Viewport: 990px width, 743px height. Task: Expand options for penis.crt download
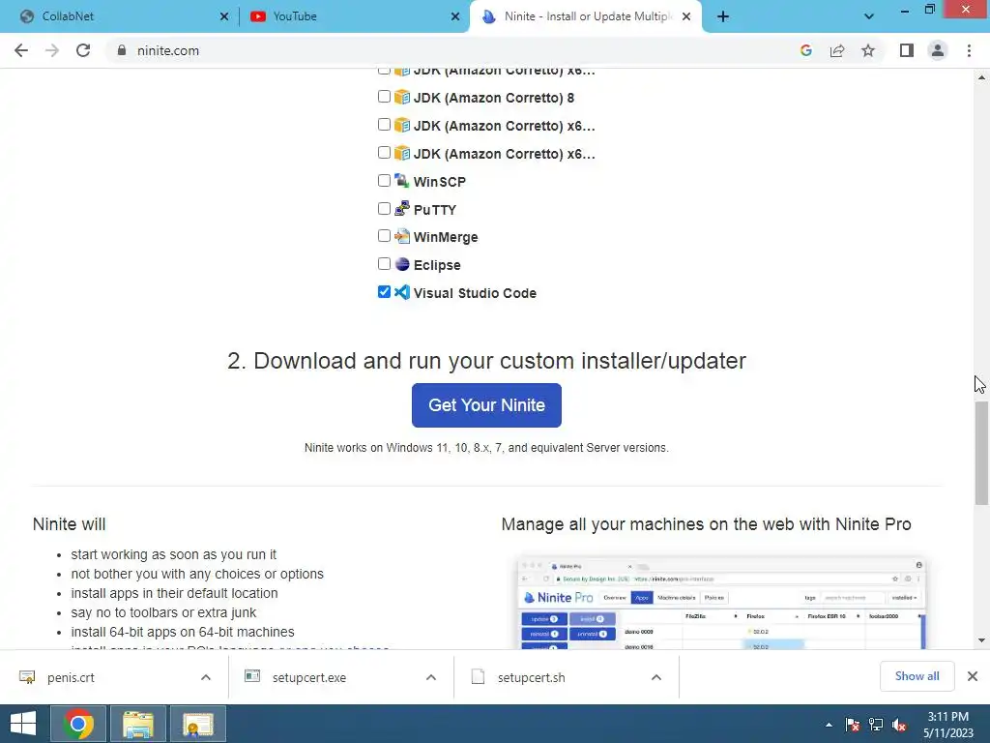tap(206, 677)
